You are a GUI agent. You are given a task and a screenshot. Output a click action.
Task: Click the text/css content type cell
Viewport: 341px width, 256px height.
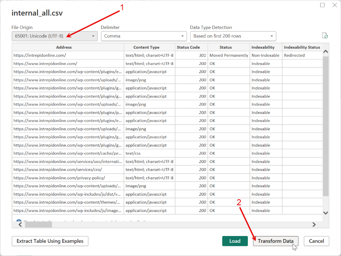coord(149,153)
